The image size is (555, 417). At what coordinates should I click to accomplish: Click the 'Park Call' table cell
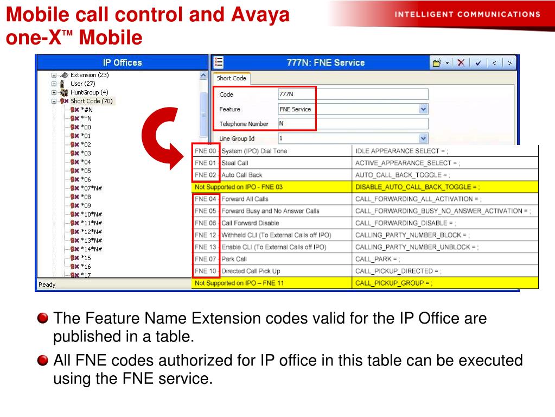286,259
